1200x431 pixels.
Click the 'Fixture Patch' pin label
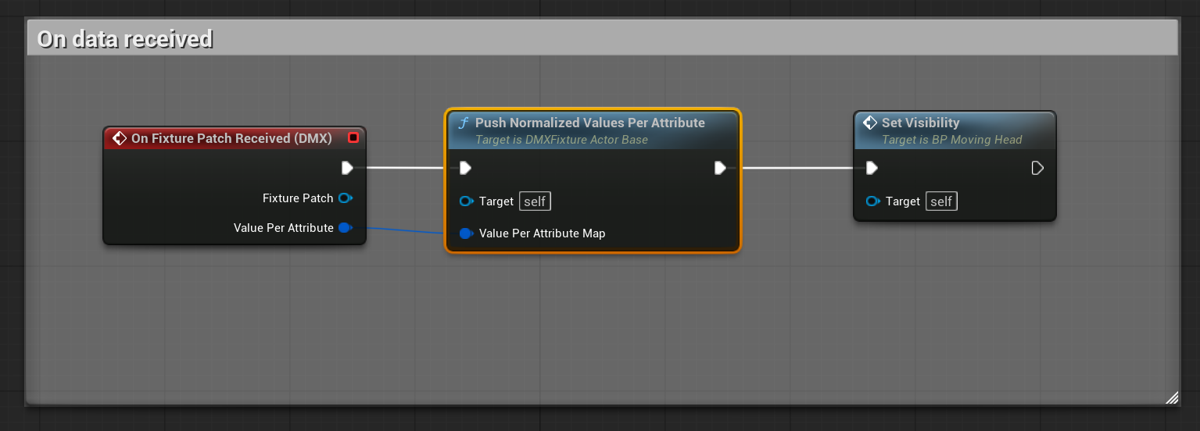pos(298,198)
